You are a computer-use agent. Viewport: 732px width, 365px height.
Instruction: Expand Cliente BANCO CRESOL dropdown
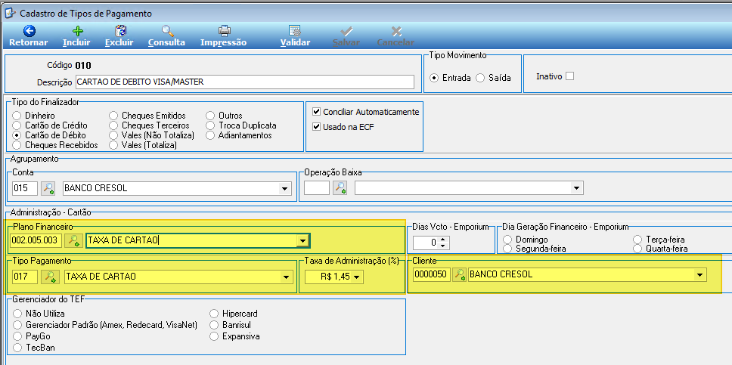click(699, 275)
